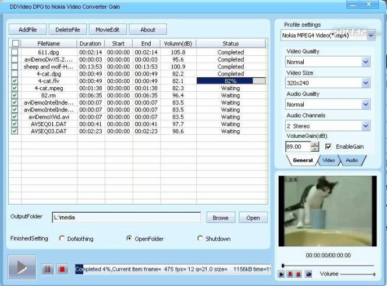Image resolution: width=387 pixels, height=286 pixels.
Task: Check the box for 611.dpg
Action: pyautogui.click(x=15, y=52)
